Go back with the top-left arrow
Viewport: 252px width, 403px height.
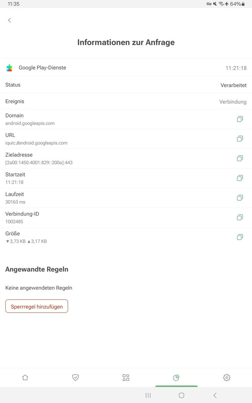[10, 20]
